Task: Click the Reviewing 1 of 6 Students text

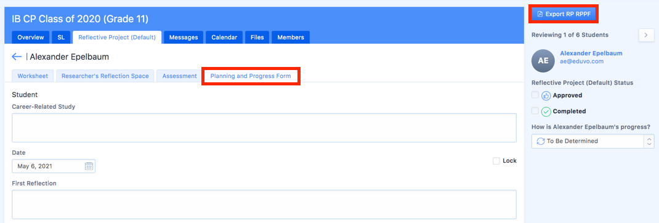Action: click(x=570, y=35)
